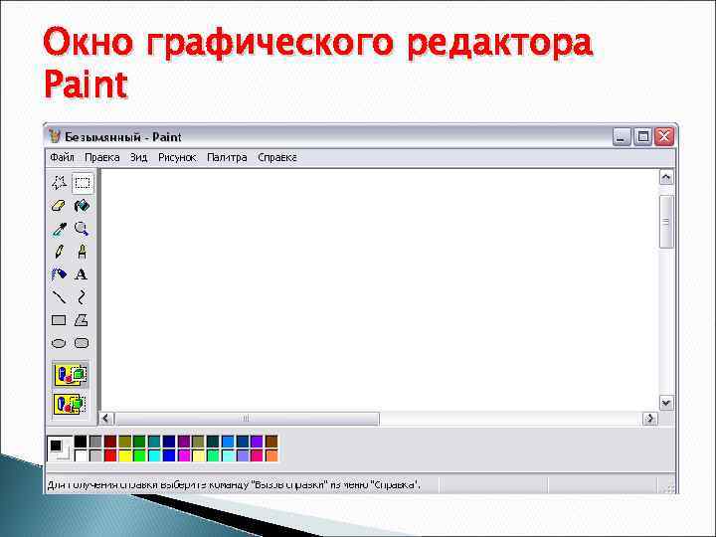Pick the Rectangle shape tool

click(59, 320)
